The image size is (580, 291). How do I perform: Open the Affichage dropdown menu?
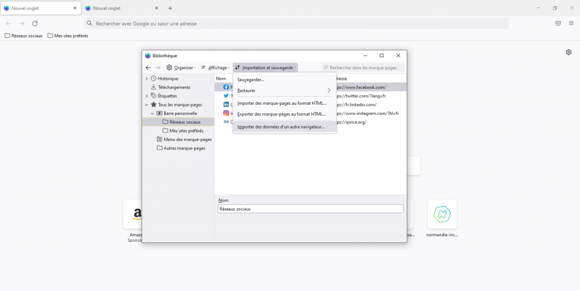tap(215, 67)
